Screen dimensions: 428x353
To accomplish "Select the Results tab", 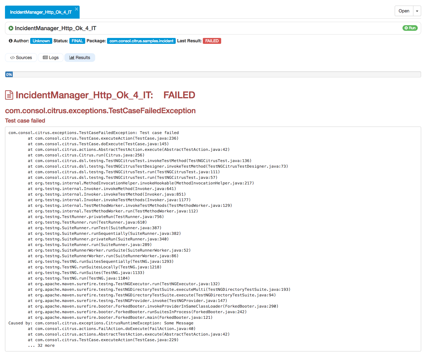I will point(80,58).
